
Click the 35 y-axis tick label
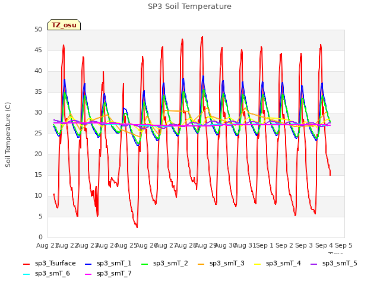(38, 91)
